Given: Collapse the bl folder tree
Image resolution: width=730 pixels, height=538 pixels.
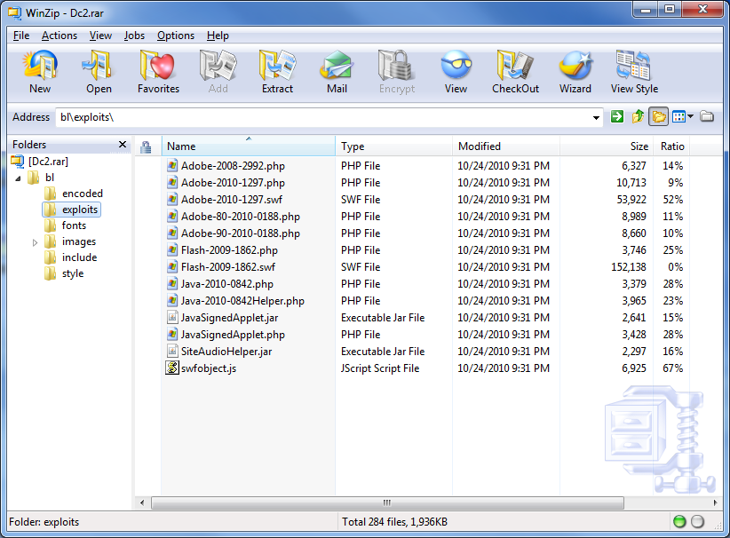Looking at the screenshot, I should point(20,178).
